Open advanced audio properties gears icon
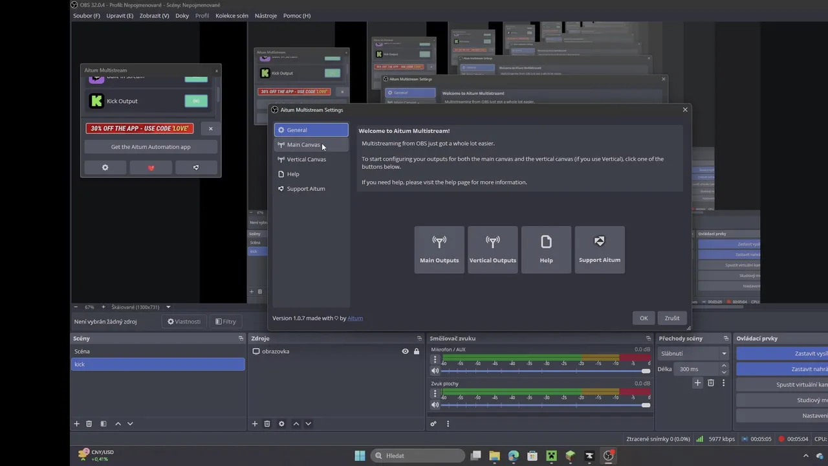The height and width of the screenshot is (466, 828). [433, 424]
